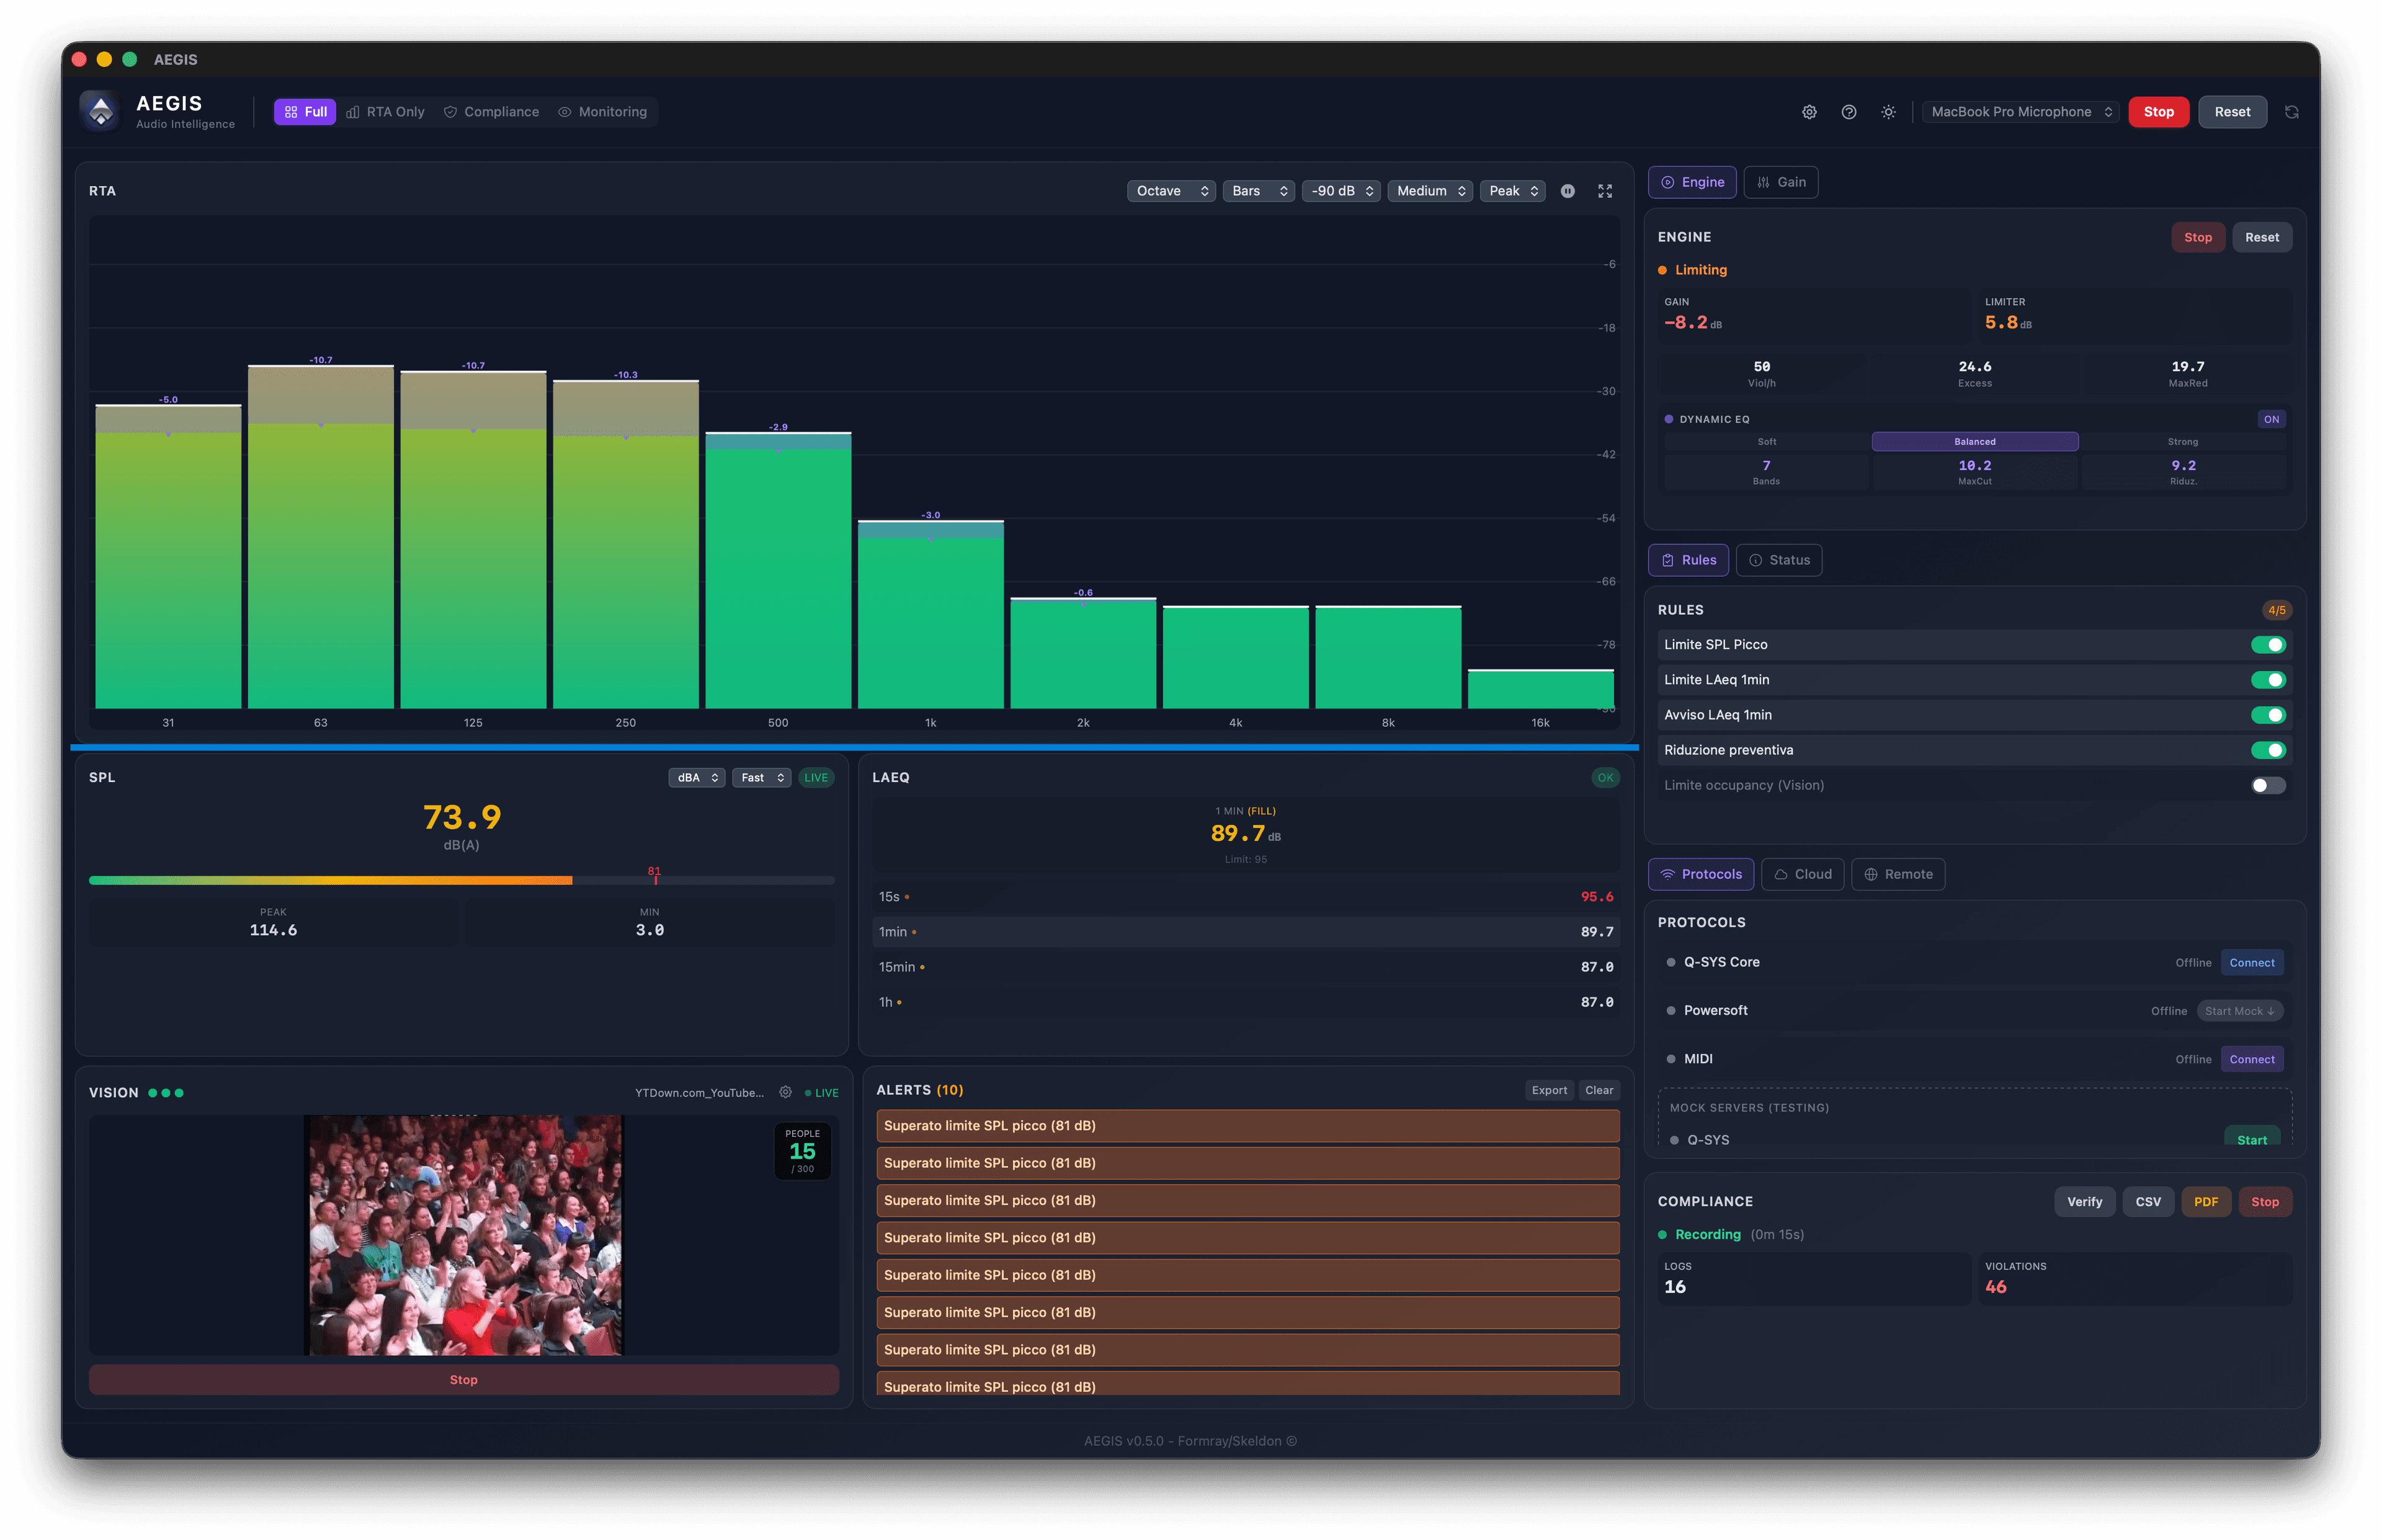Select the Balanced Dynamic EQ preset

(1975, 441)
